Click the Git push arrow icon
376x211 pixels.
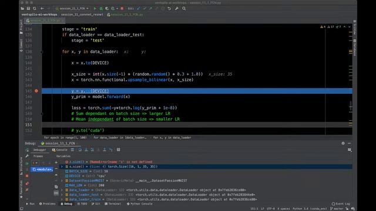click(151, 8)
